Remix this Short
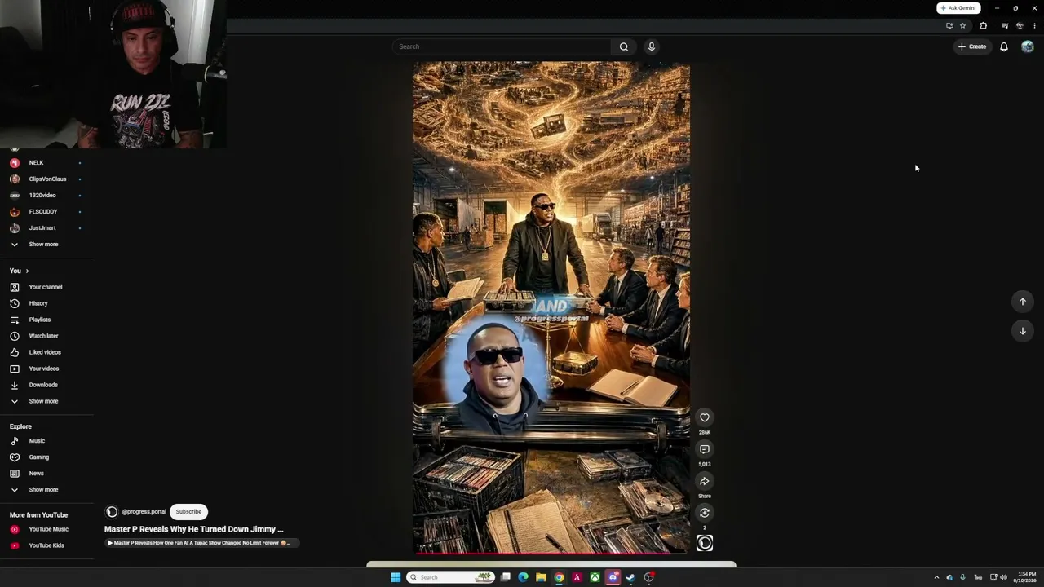 [705, 513]
